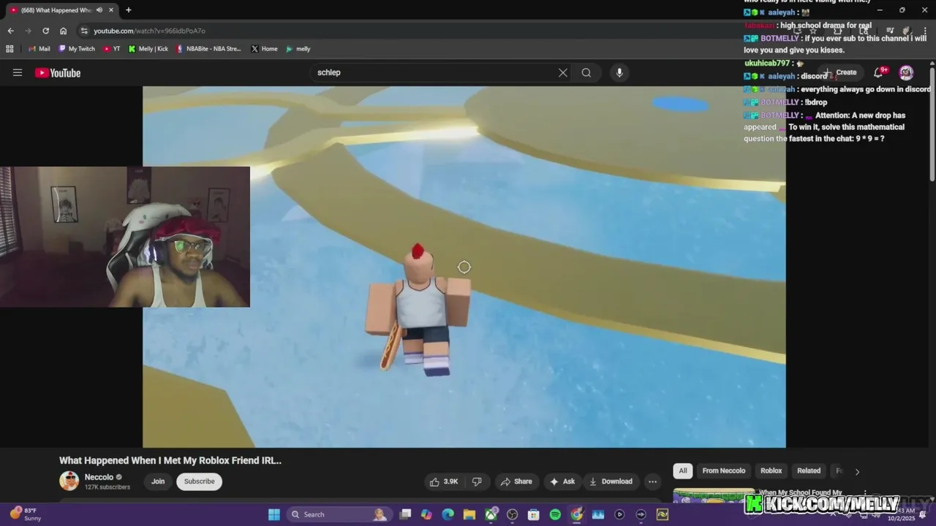Image resolution: width=936 pixels, height=526 pixels.
Task: Close the YouTube browser tab
Action: point(111,10)
